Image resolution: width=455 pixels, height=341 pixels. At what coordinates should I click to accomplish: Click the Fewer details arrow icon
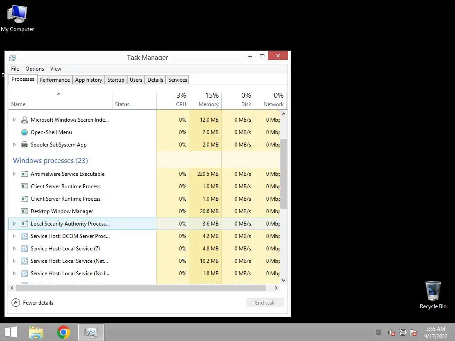pyautogui.click(x=16, y=303)
